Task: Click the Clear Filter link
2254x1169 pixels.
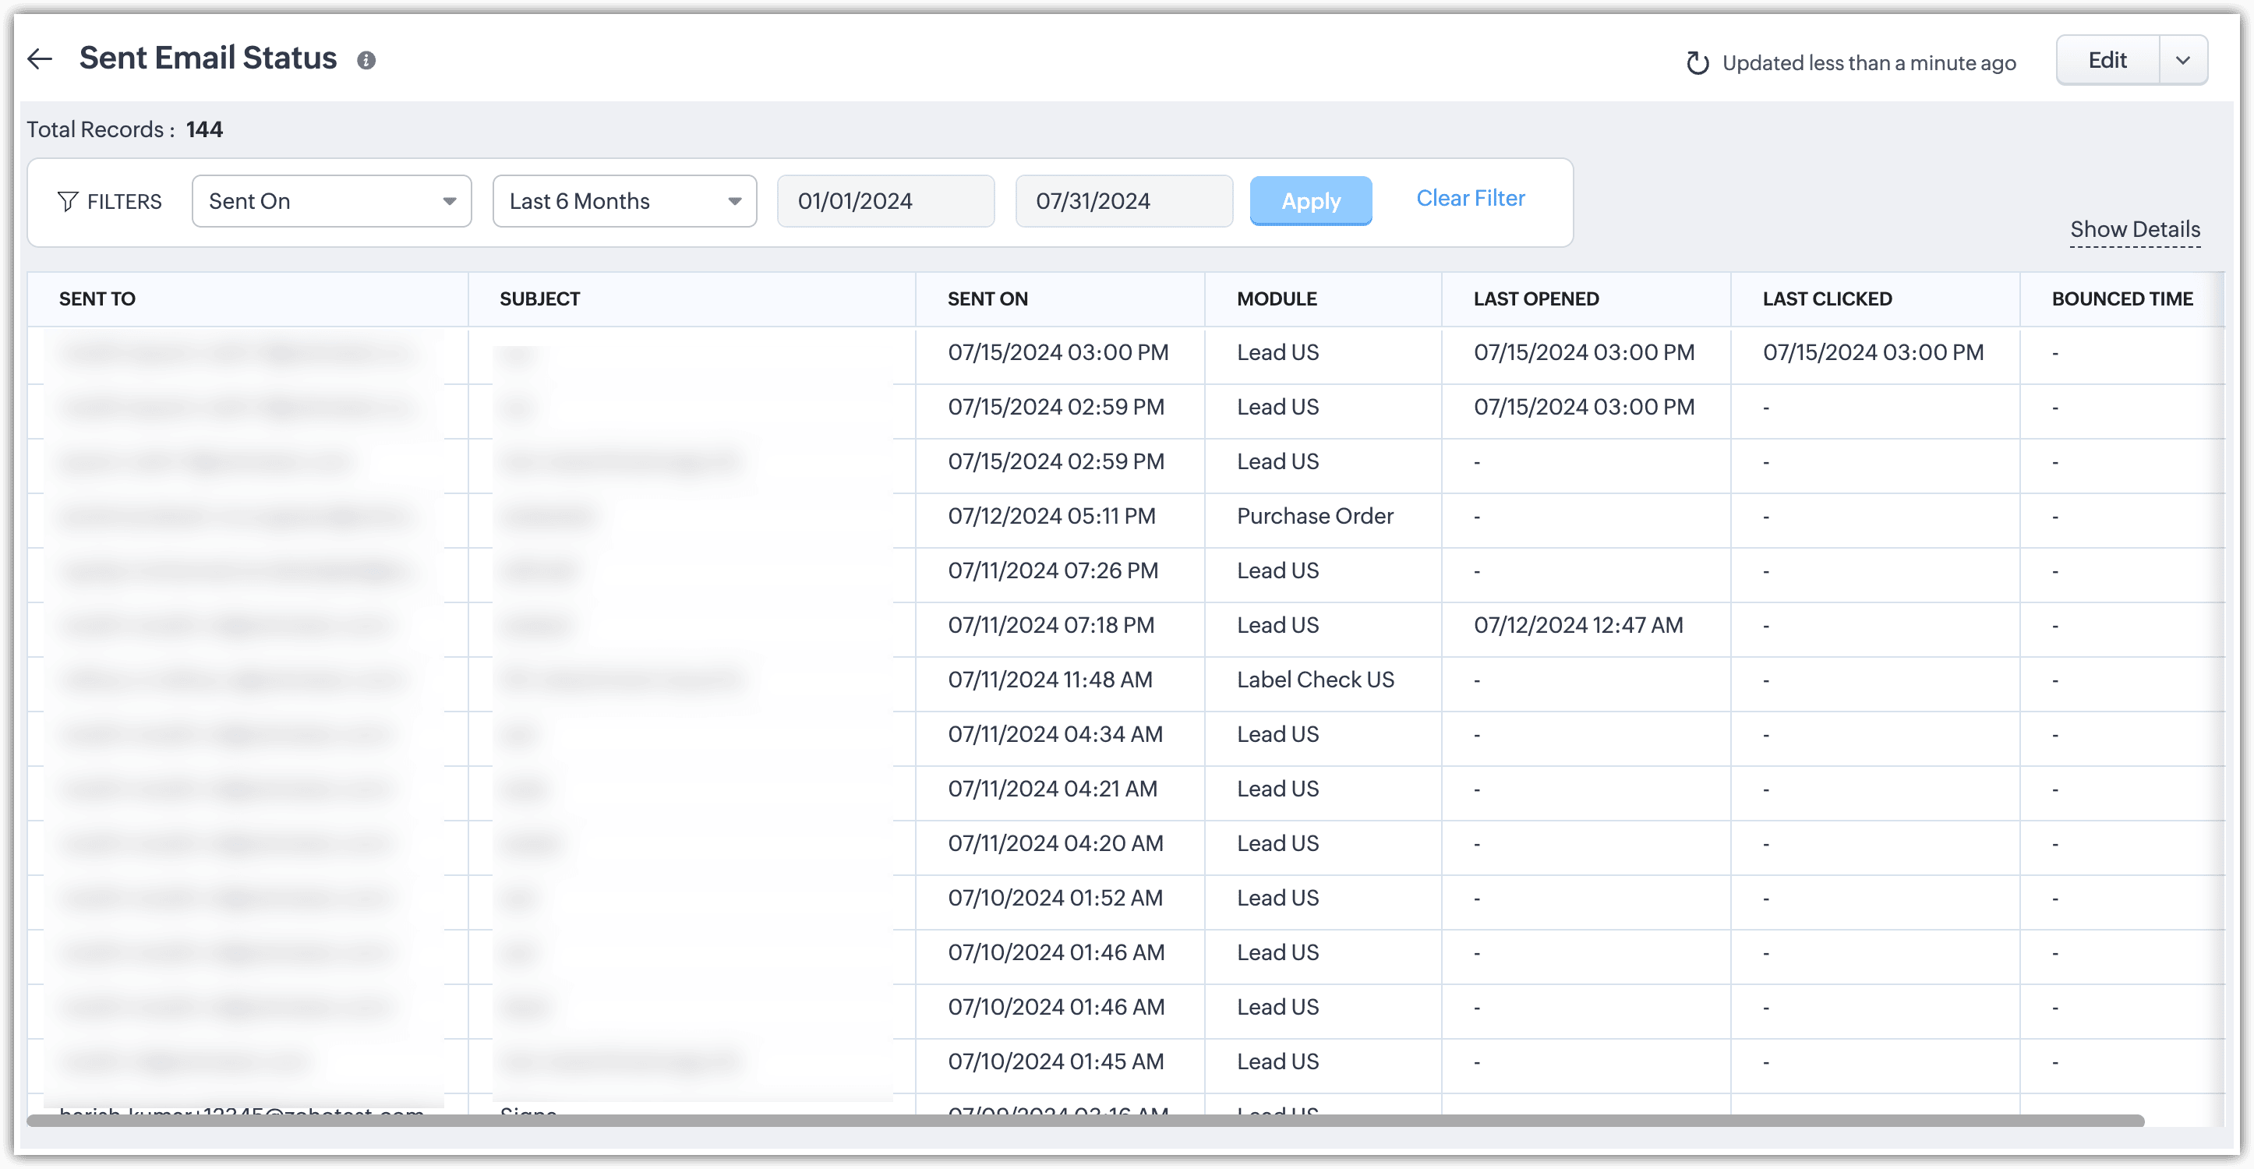Action: 1470,199
